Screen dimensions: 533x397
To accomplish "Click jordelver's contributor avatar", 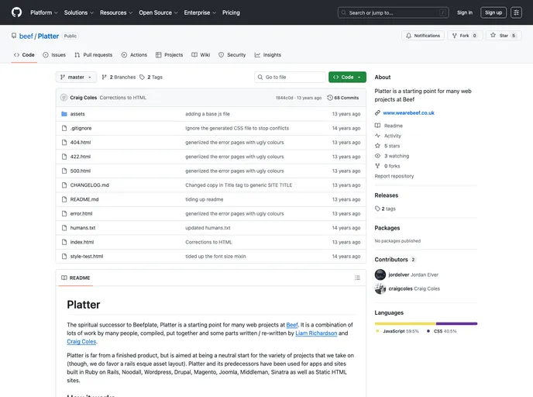I will [x=380, y=274].
